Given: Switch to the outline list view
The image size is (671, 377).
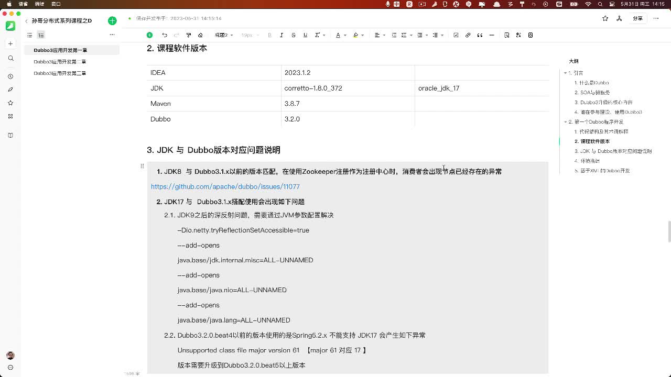Looking at the screenshot, I should [x=41, y=35].
